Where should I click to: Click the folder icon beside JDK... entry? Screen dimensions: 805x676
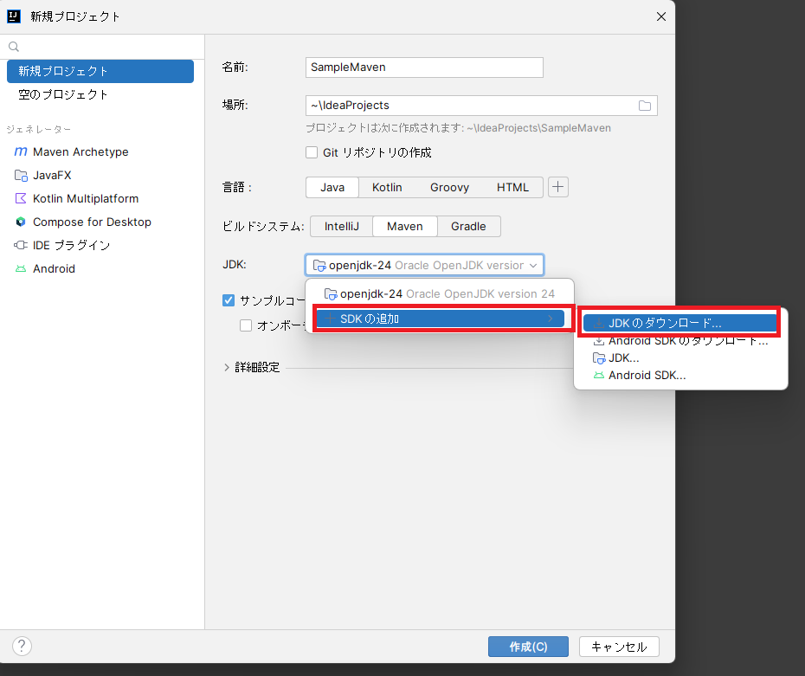click(599, 357)
